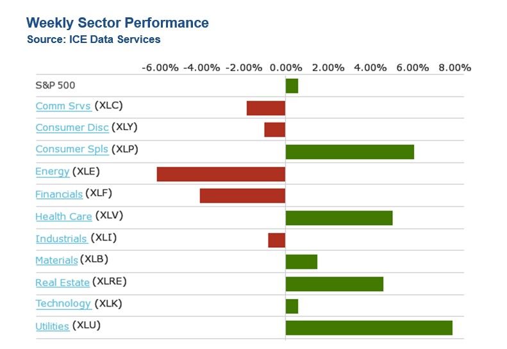Open the Comm Srvs sector link
This screenshot has height=349, width=507.
pos(63,106)
